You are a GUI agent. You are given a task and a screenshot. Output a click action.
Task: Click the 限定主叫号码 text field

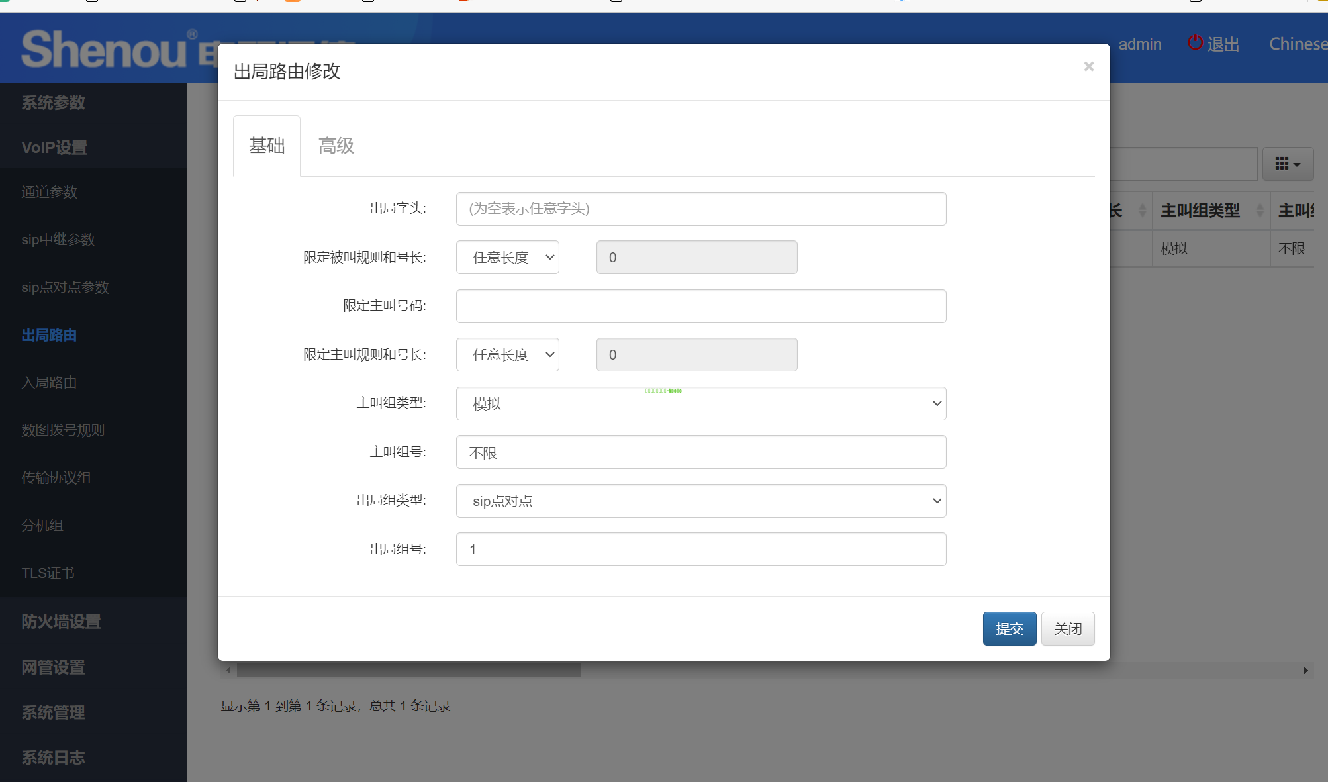point(700,307)
